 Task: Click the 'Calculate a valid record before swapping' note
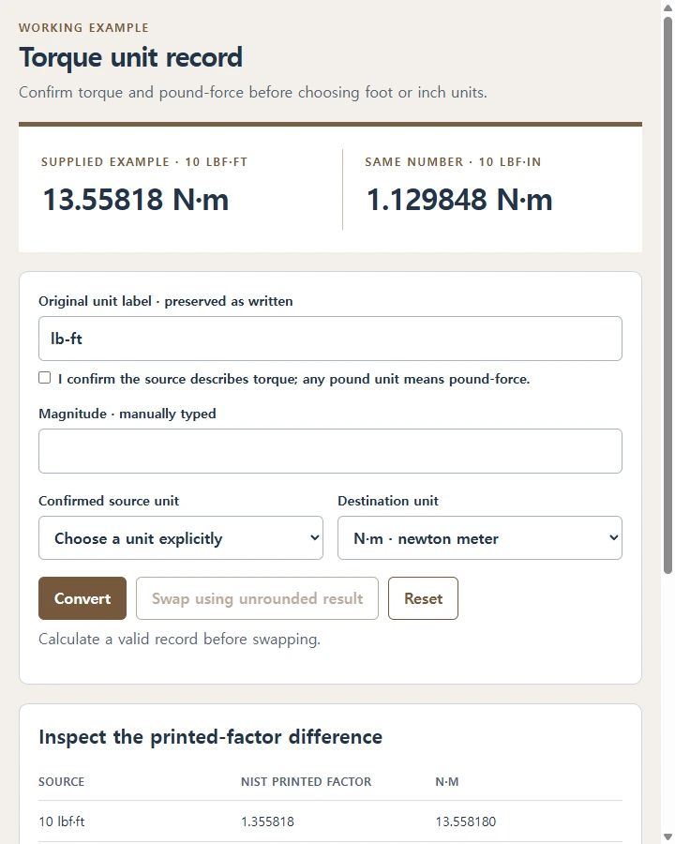(179, 639)
